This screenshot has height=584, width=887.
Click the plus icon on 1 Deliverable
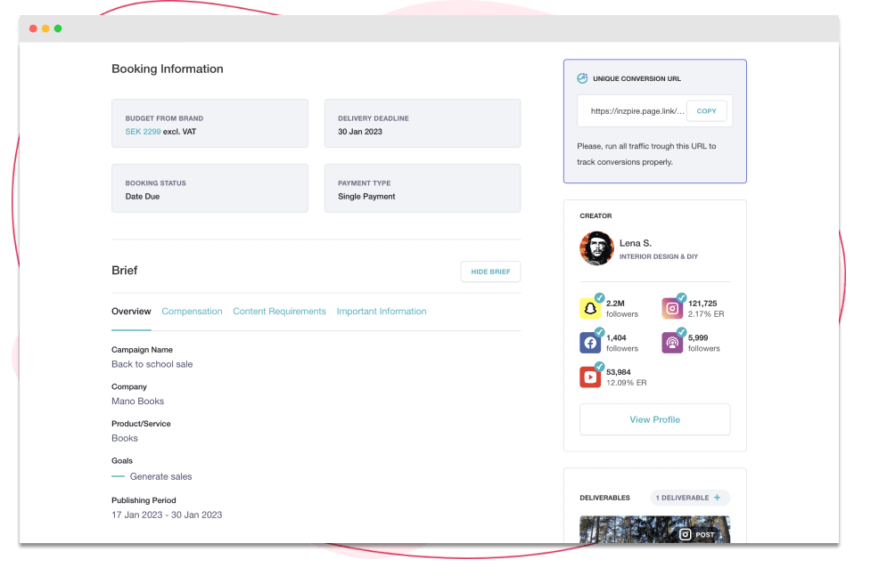[x=718, y=498]
